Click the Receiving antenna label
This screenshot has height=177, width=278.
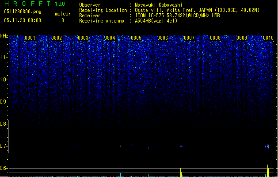[102, 21]
